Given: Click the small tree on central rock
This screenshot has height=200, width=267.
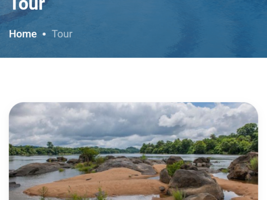Looking at the screenshot, I should coord(88,154).
